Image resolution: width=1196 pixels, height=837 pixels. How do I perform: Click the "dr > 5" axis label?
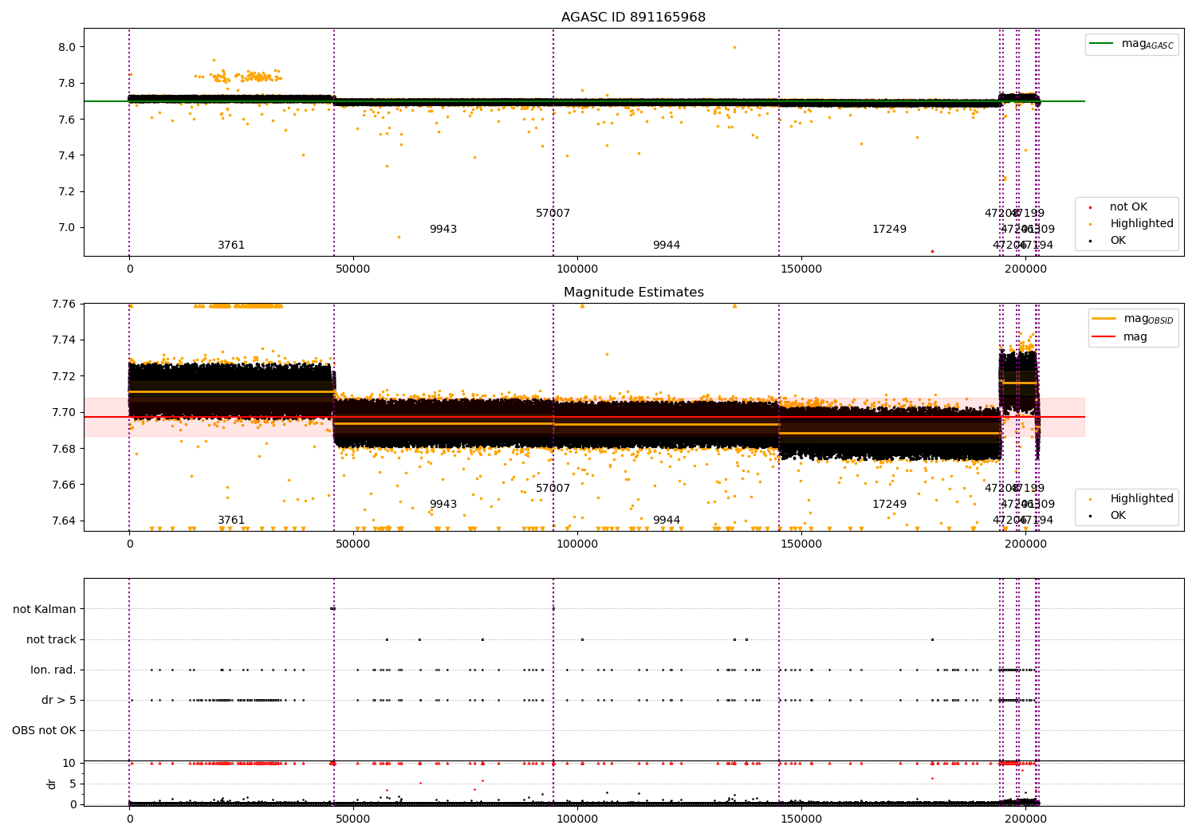[x=59, y=701]
